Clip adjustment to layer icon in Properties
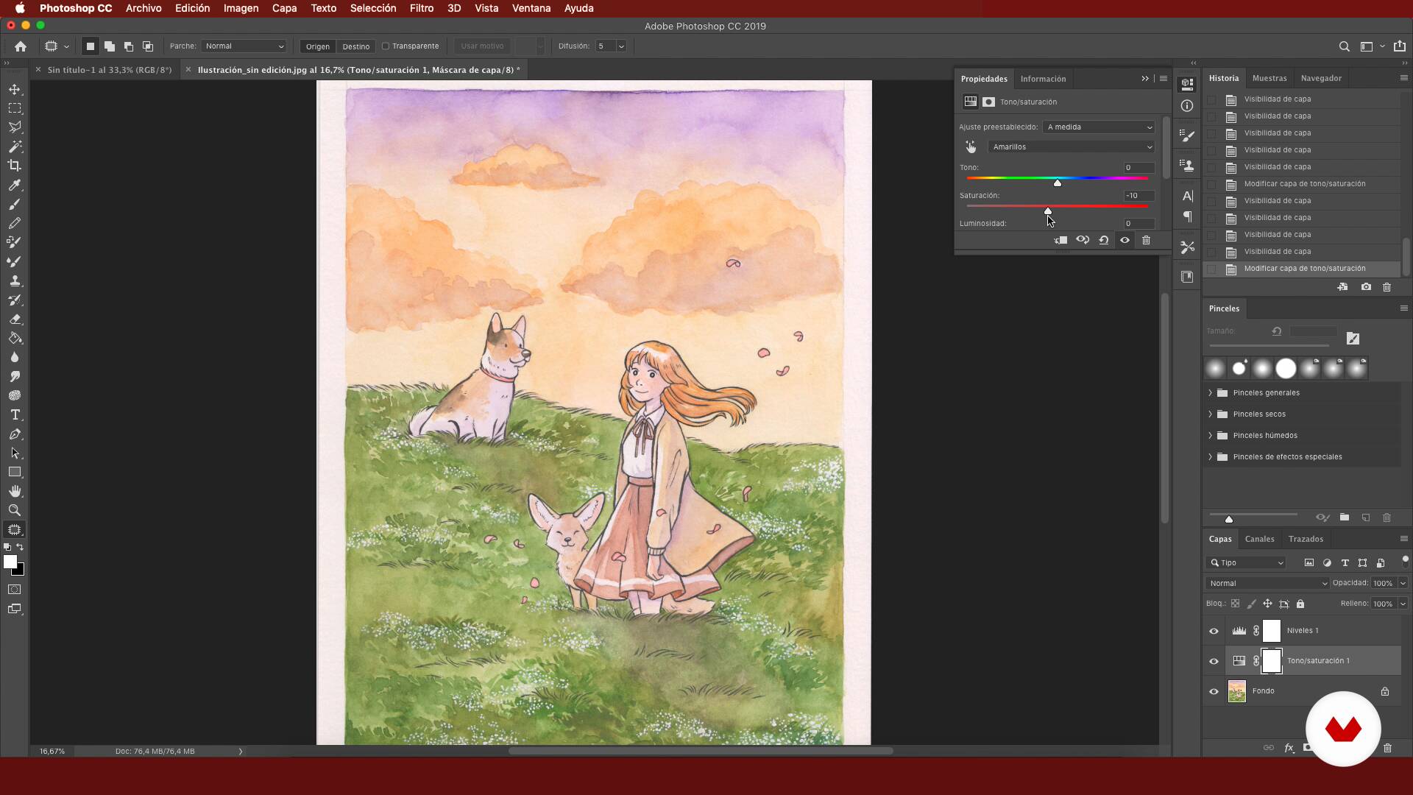Viewport: 1413px width, 795px height. click(x=1060, y=240)
